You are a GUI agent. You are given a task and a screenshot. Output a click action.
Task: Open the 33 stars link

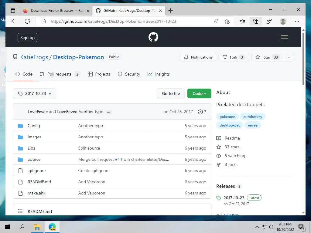tap(228, 147)
